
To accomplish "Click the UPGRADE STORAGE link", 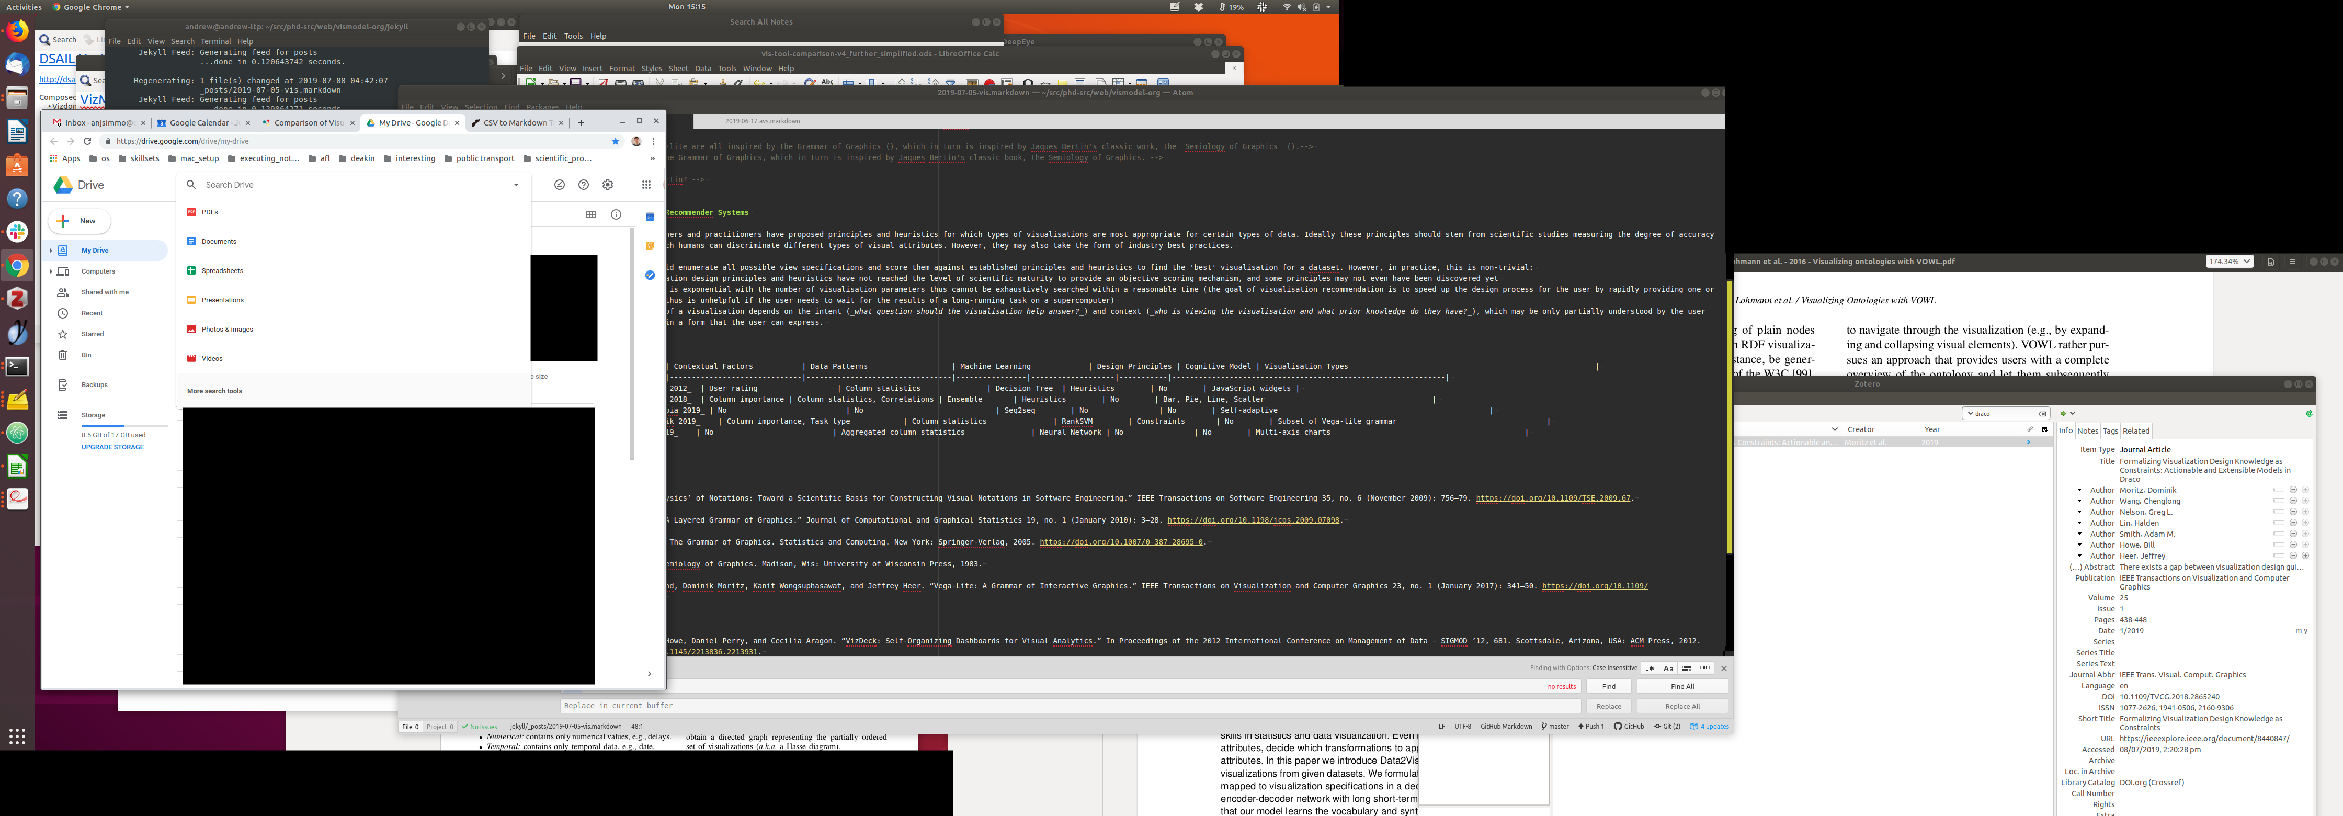I will point(113,448).
